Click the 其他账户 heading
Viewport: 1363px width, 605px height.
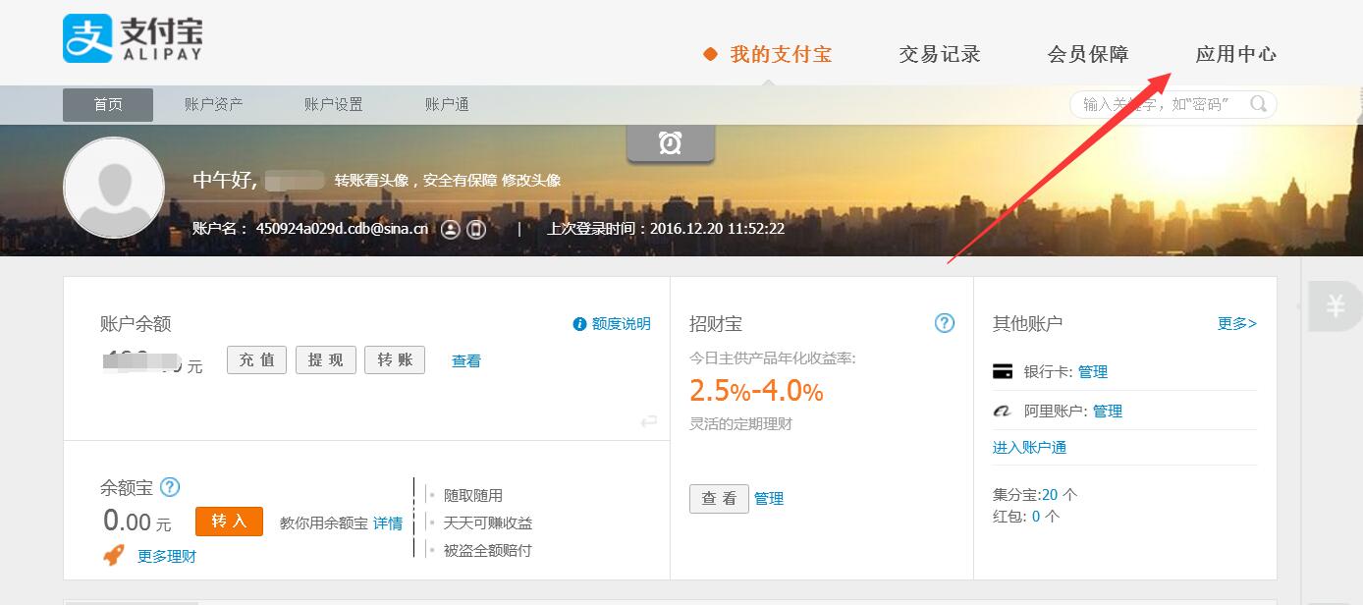(x=1028, y=323)
